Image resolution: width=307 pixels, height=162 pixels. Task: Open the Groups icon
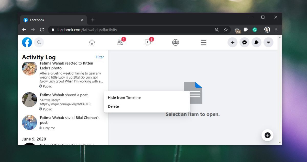176,42
